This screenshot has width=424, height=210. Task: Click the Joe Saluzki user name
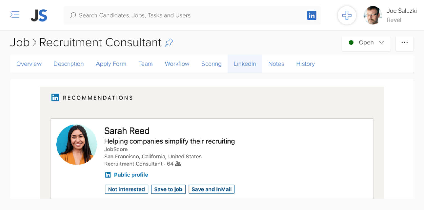point(402,11)
